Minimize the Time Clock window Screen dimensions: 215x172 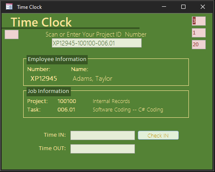[164, 7]
